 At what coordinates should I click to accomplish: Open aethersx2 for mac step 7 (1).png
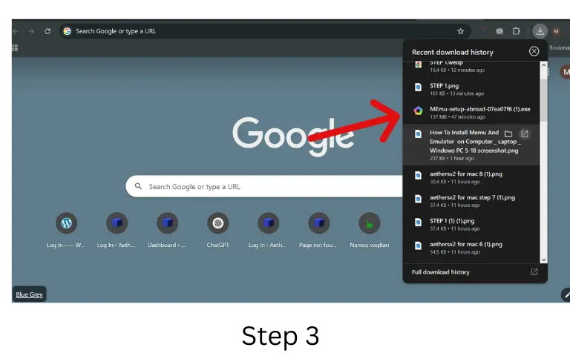click(471, 201)
